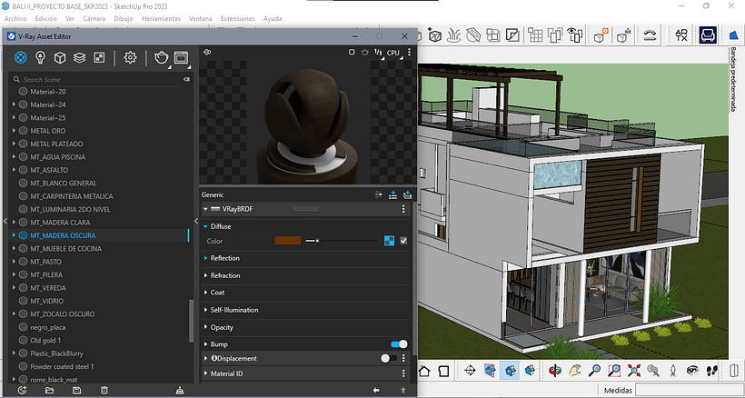This screenshot has width=745, height=398.
Task: Open the Extensiones menu
Action: tap(237, 18)
